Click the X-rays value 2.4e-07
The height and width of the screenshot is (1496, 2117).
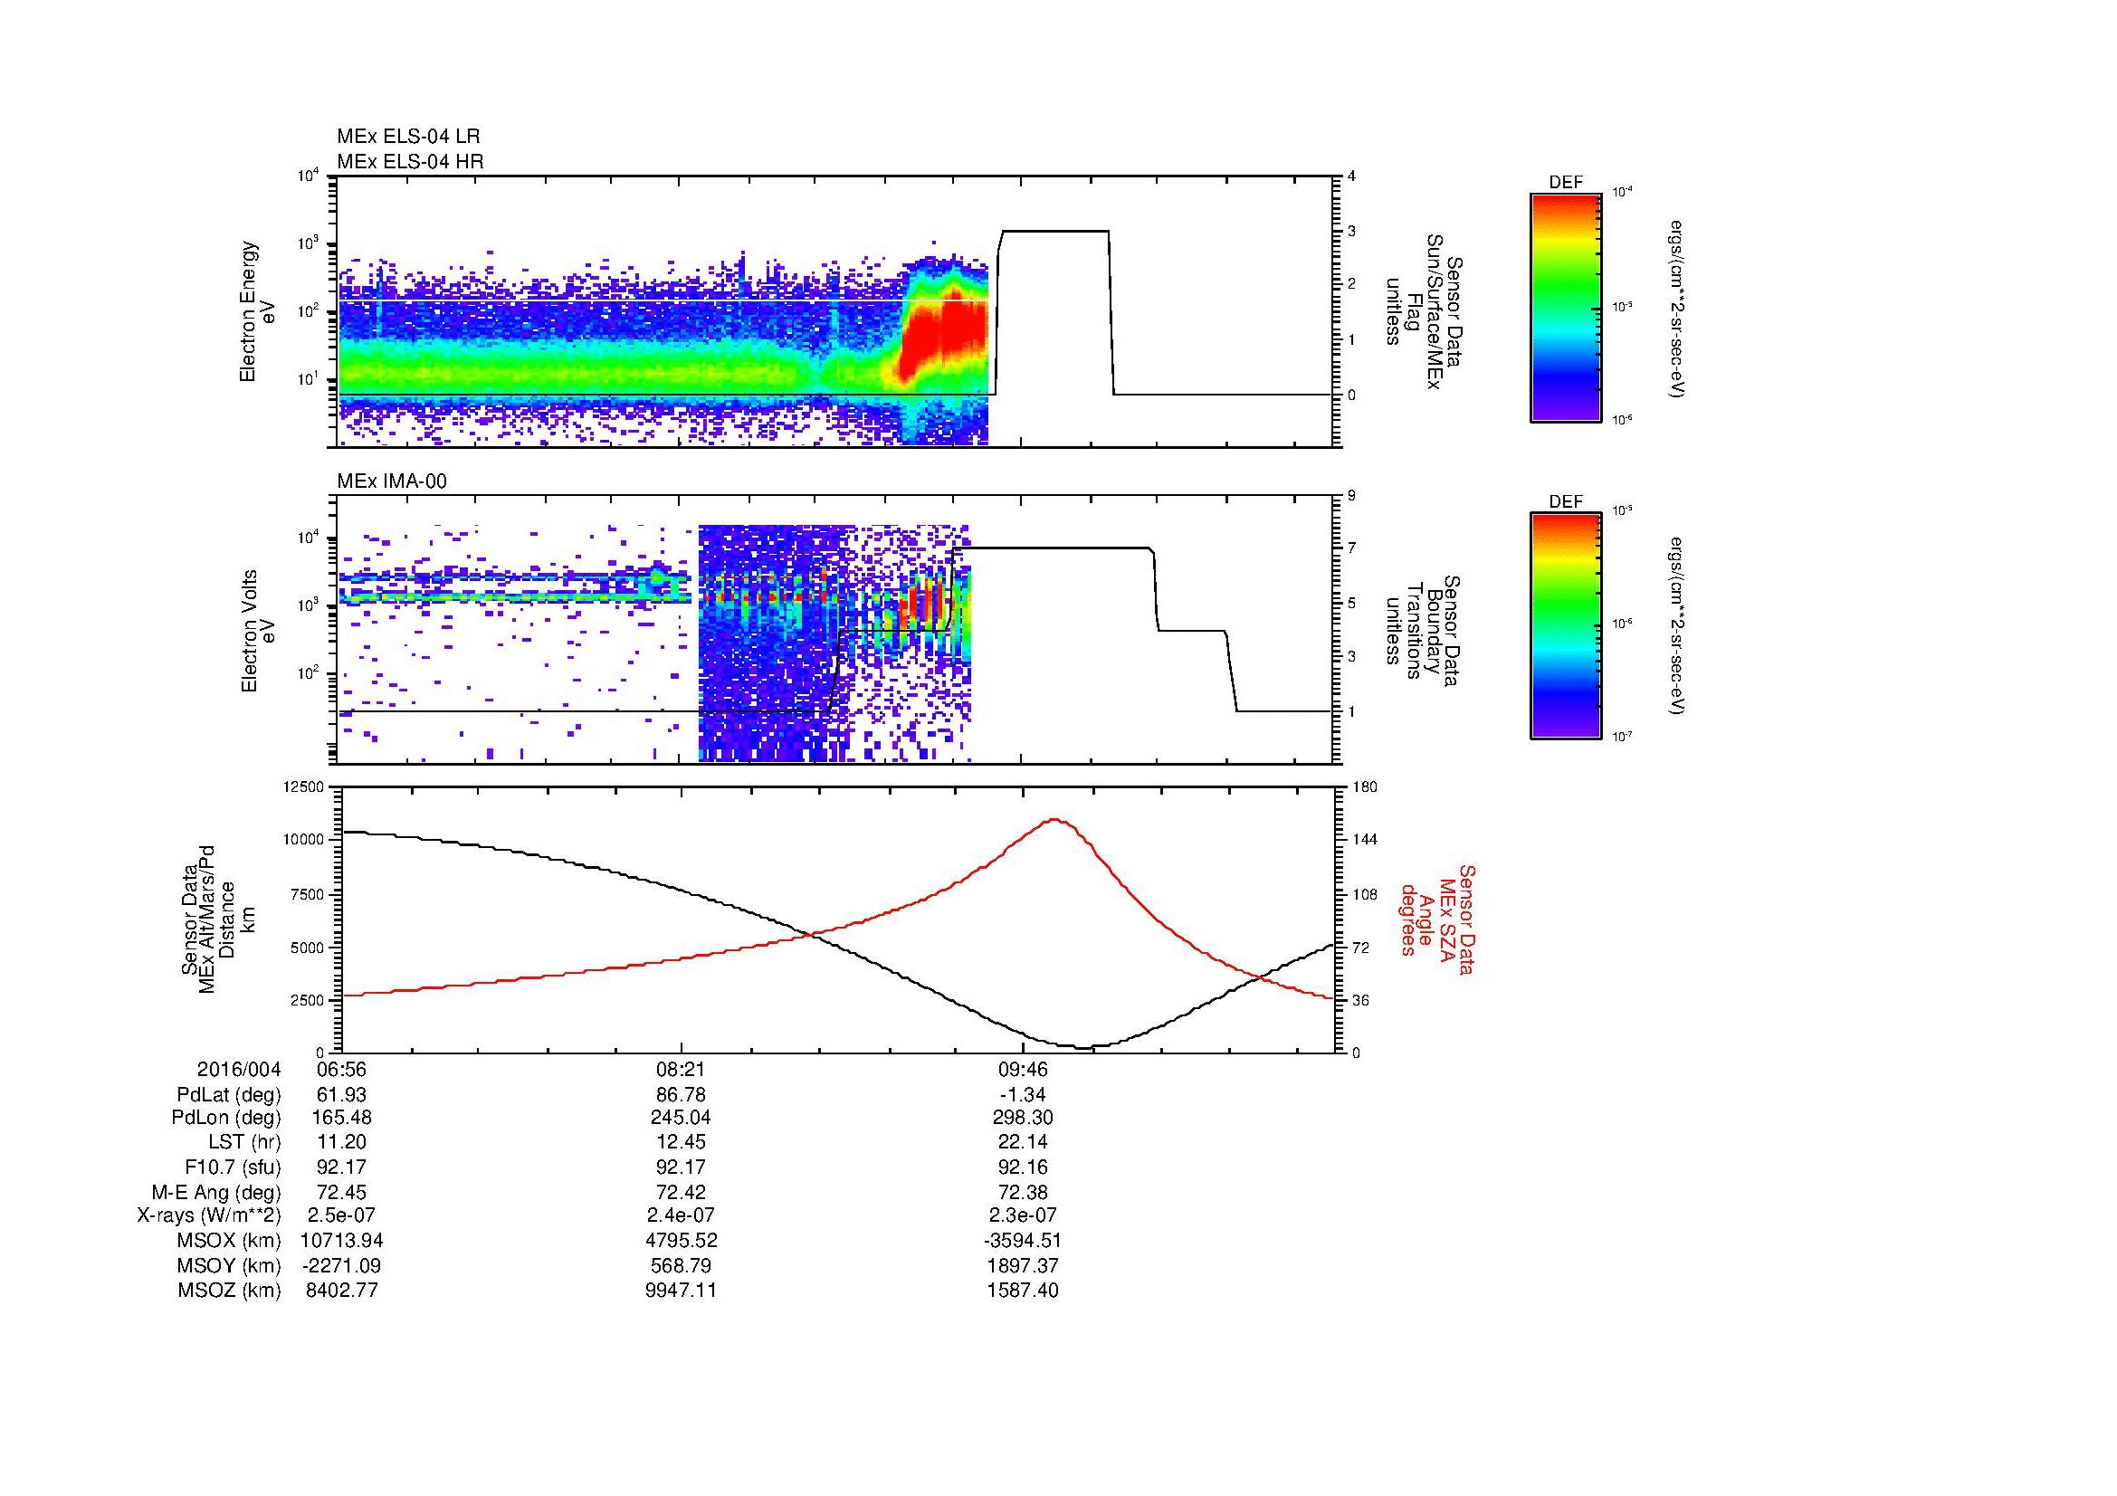pyautogui.click(x=682, y=1215)
